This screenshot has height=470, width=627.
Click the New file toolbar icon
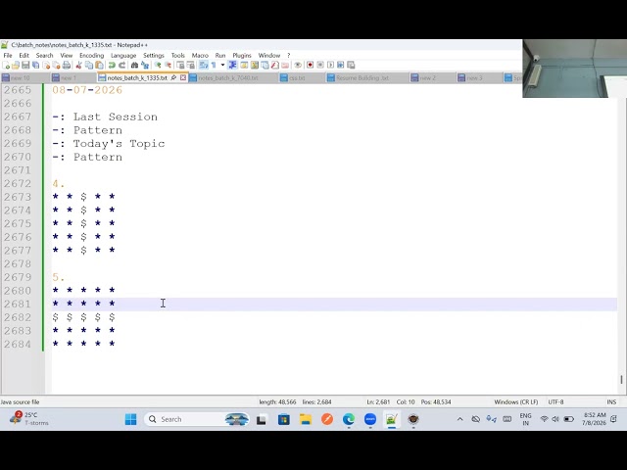click(x=6, y=65)
